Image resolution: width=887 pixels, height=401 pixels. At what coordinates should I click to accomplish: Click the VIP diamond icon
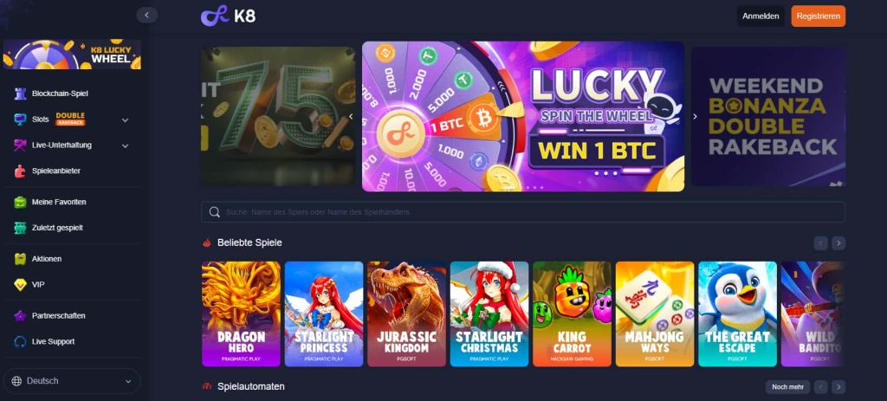[x=21, y=285]
